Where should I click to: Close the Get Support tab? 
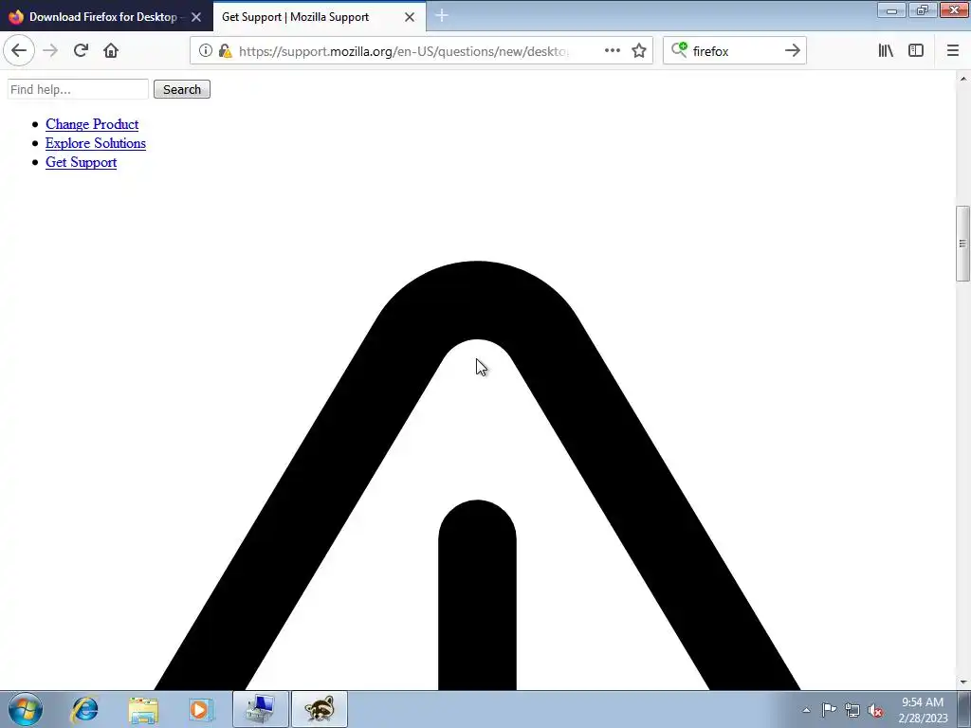pos(410,17)
